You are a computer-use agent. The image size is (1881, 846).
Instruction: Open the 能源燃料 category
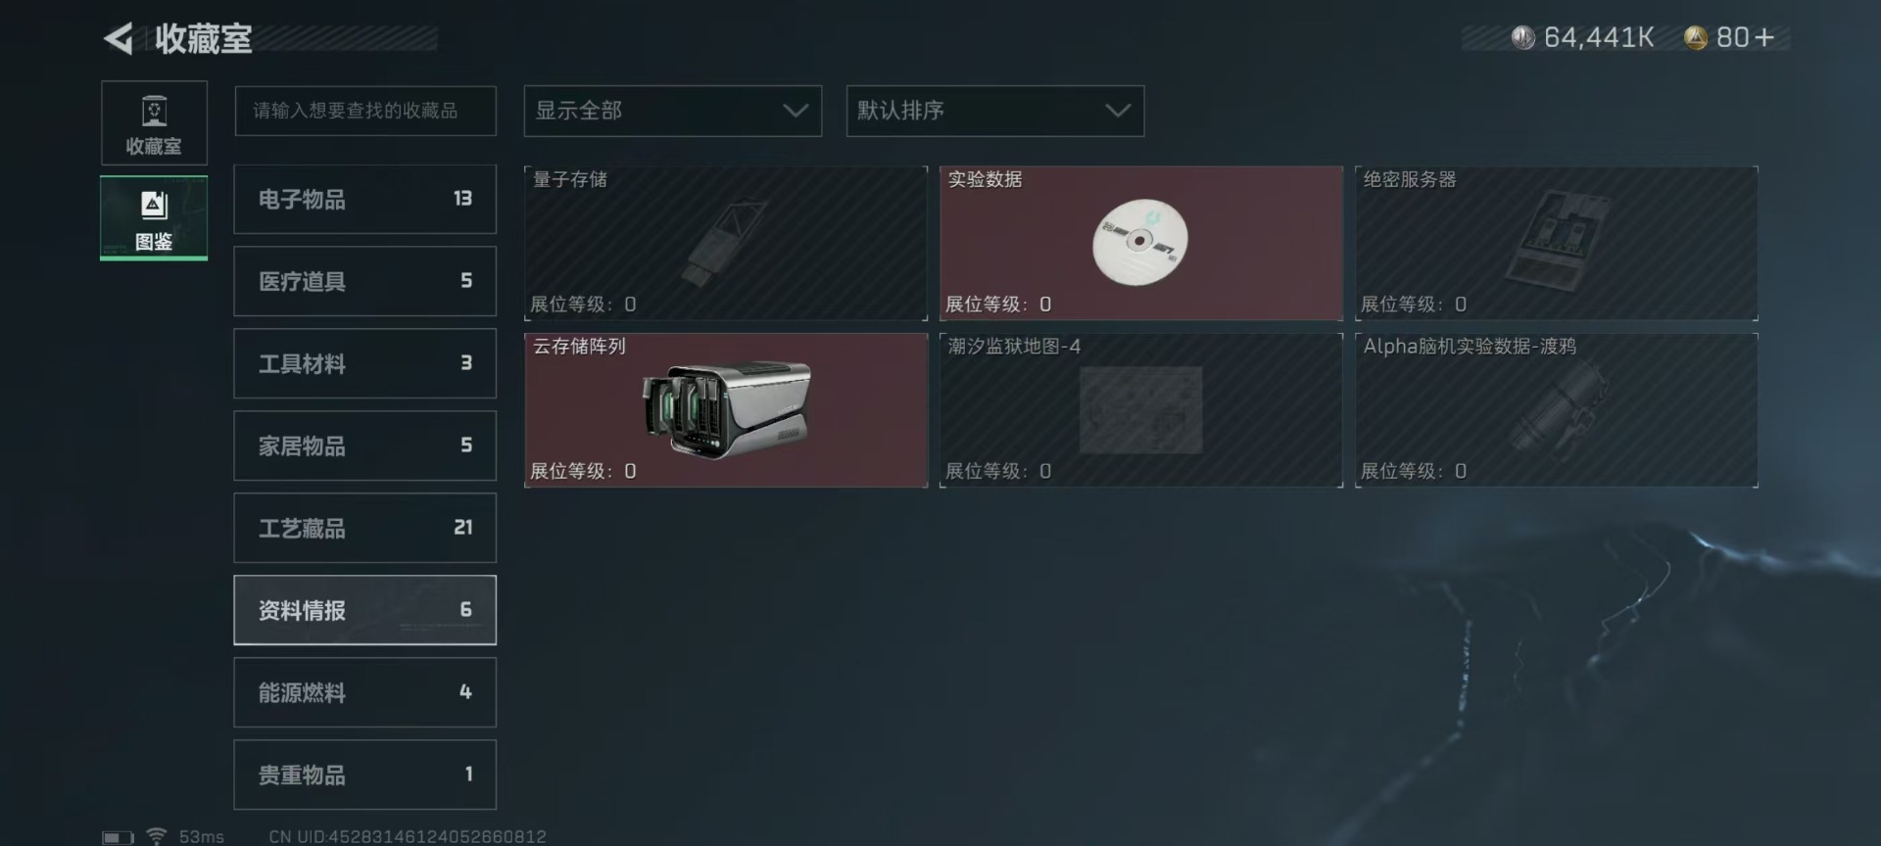(365, 692)
